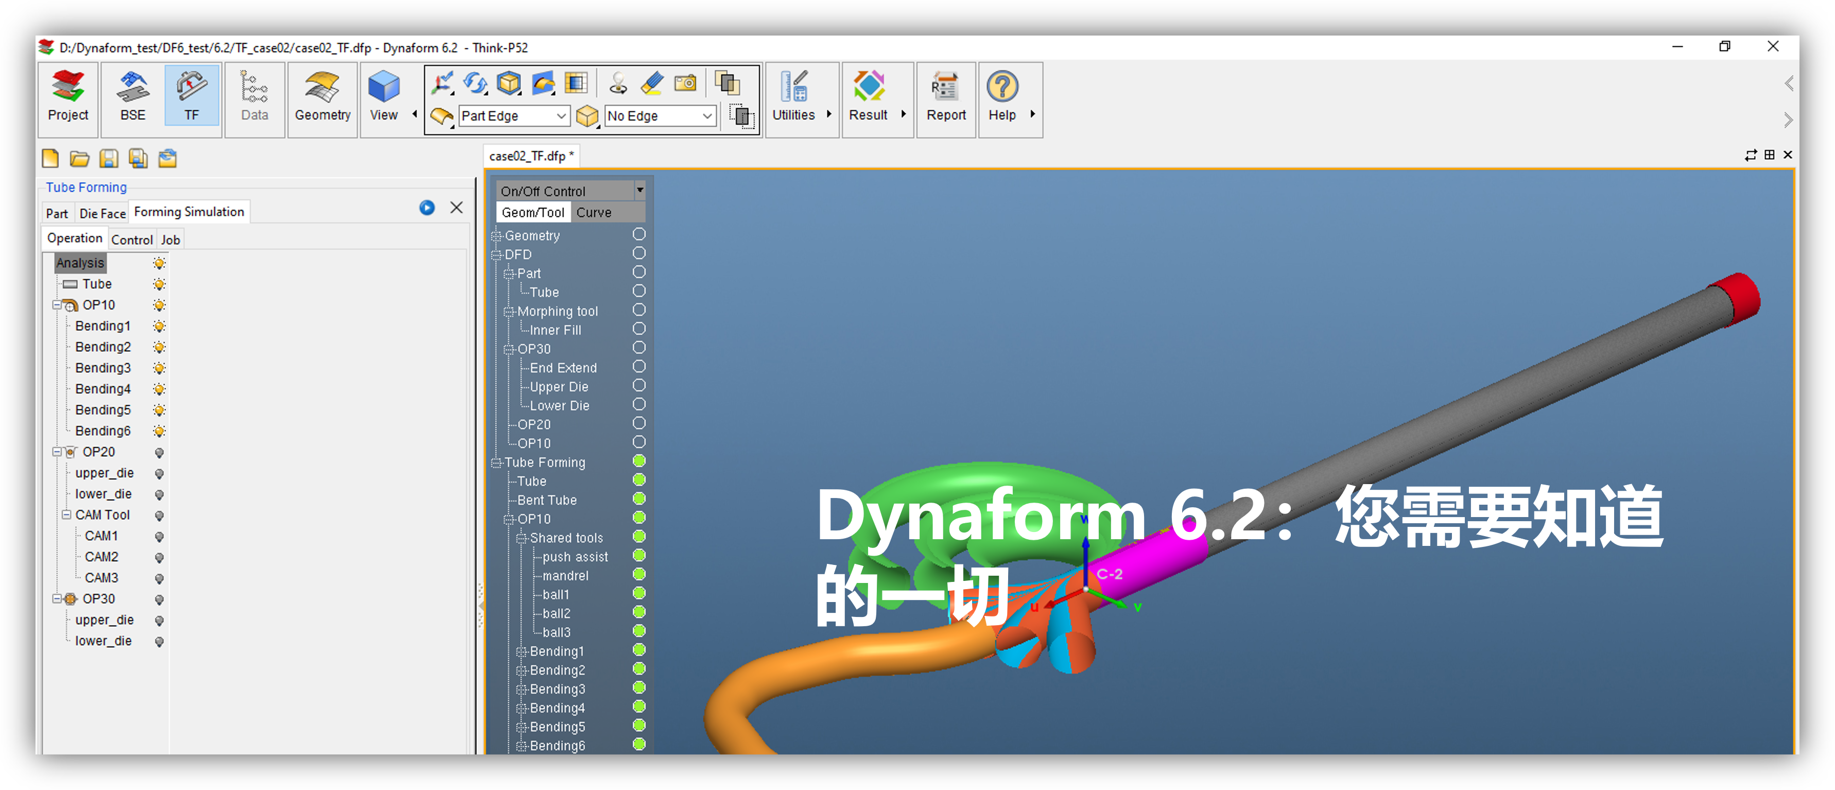This screenshot has height=790, width=1835.
Task: Click the coordinate axes view icon
Action: point(442,83)
